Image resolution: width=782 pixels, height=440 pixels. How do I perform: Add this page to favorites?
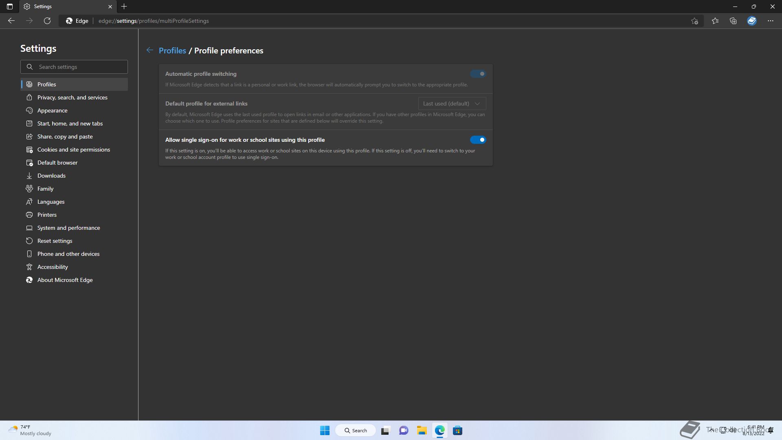[x=694, y=21]
